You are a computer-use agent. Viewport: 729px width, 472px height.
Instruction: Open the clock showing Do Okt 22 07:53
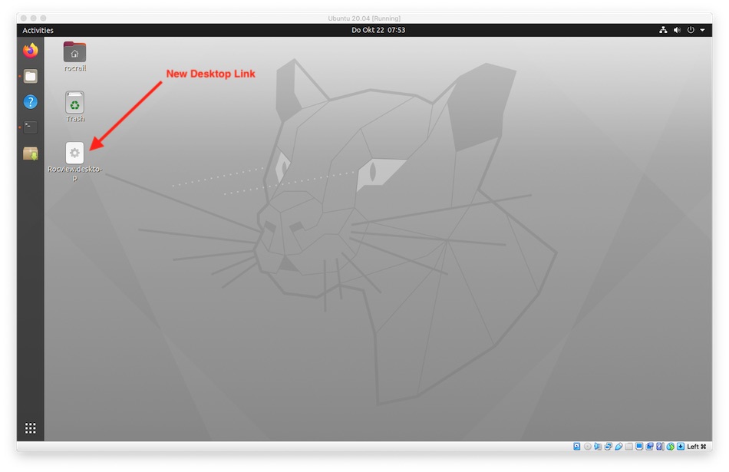coord(378,30)
